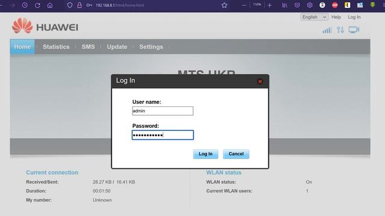Show site permissions icon in the address bar

[x=79, y=5]
